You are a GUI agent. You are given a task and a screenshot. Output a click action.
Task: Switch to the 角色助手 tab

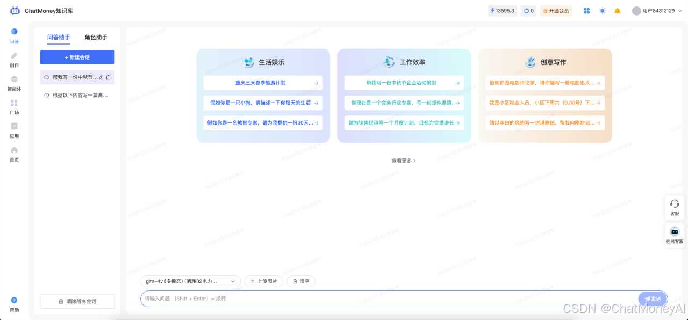point(95,37)
